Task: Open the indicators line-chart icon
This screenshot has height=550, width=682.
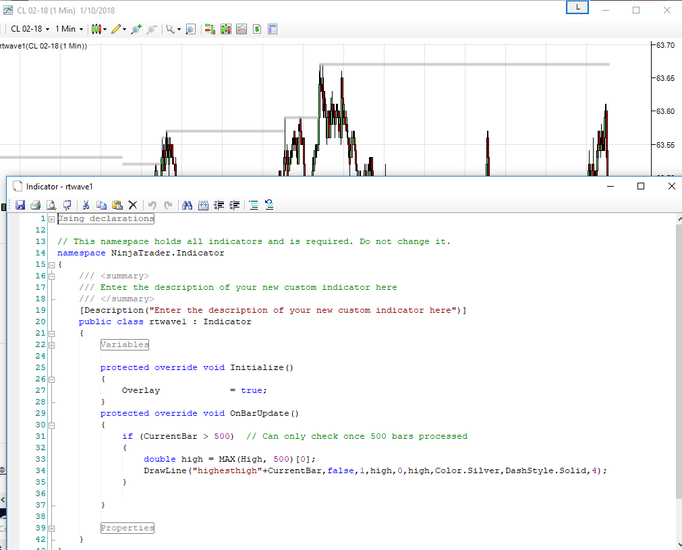Action: click(x=241, y=29)
